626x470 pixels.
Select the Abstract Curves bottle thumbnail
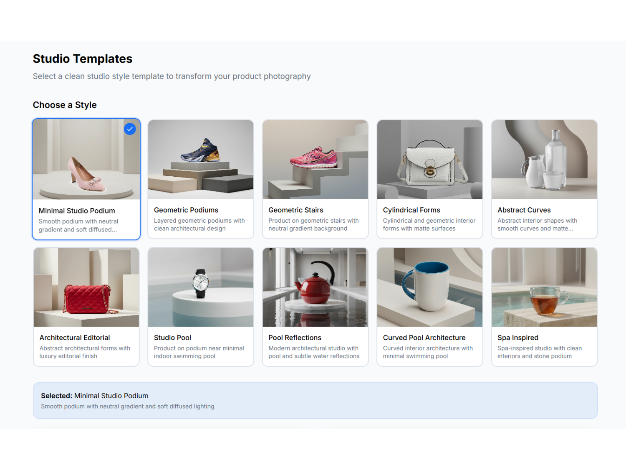pyautogui.click(x=544, y=160)
